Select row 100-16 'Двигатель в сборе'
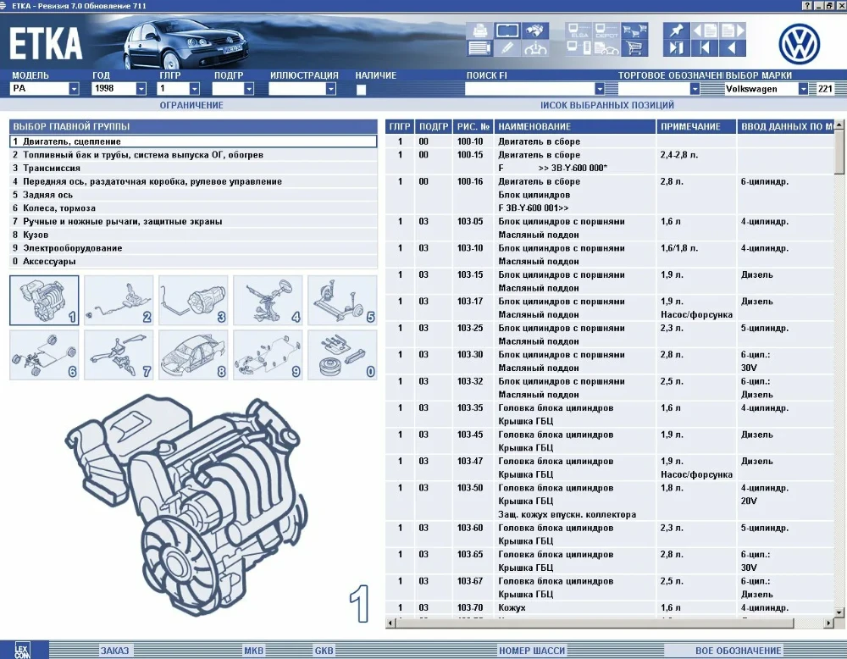The width and height of the screenshot is (847, 659). pyautogui.click(x=610, y=195)
